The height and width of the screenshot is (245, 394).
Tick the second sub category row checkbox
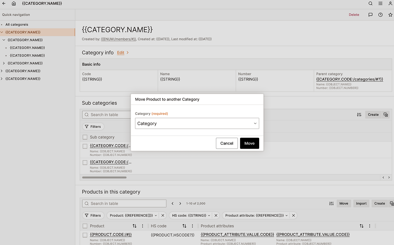(85, 163)
